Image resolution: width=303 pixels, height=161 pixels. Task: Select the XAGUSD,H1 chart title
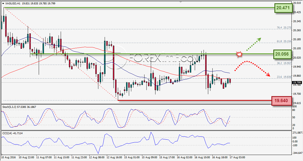[x=13, y=4]
